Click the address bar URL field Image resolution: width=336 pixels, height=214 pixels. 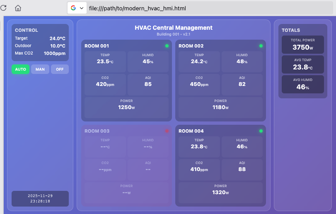click(x=210, y=8)
